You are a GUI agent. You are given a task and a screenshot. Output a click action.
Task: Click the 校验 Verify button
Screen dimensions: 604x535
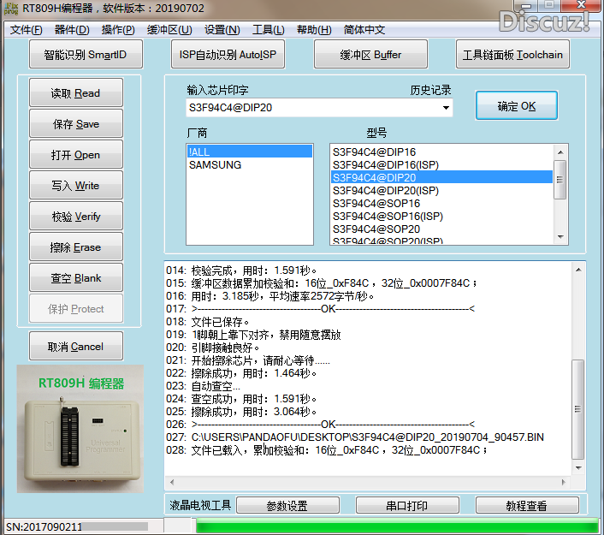[76, 216]
